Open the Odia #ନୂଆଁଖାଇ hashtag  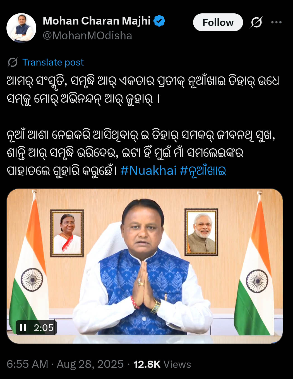[203, 170]
